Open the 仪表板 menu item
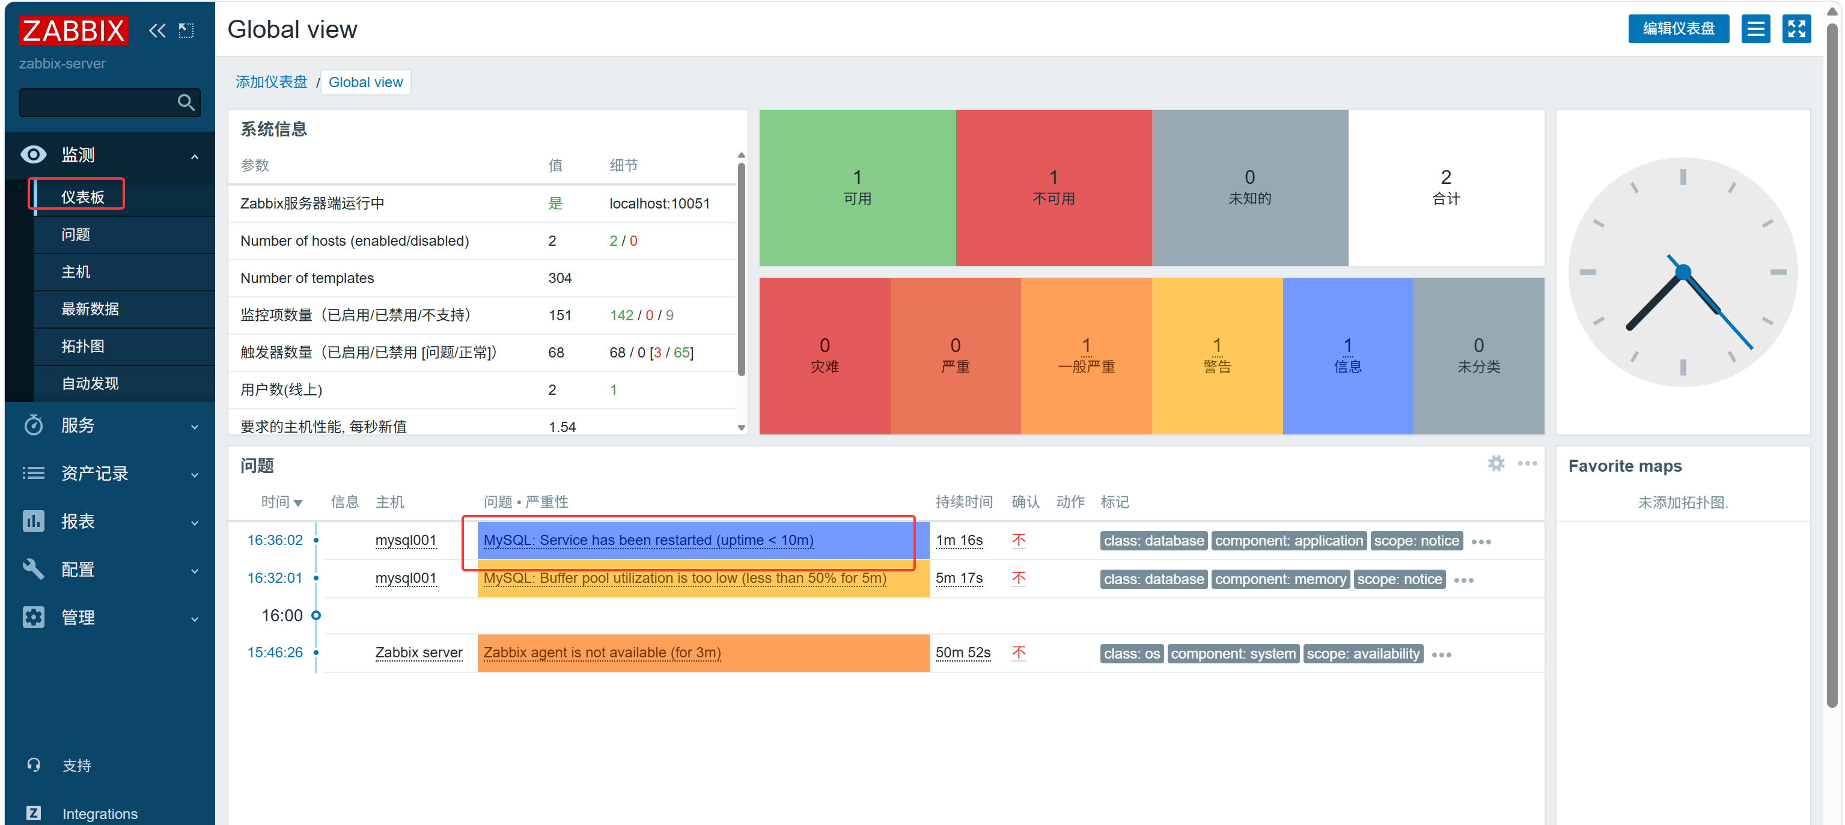The image size is (1845, 825). coord(83,197)
